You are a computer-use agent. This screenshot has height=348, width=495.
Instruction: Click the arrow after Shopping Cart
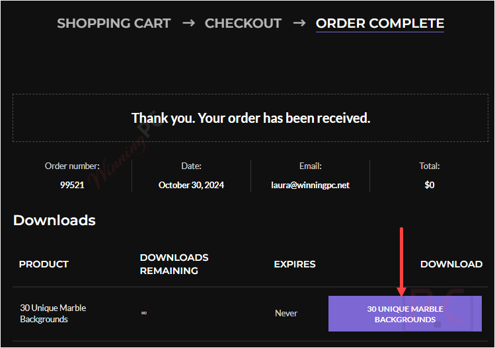click(188, 23)
